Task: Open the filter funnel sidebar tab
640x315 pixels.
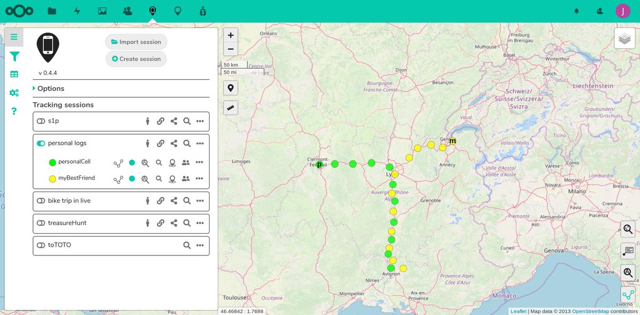Action: (14, 56)
